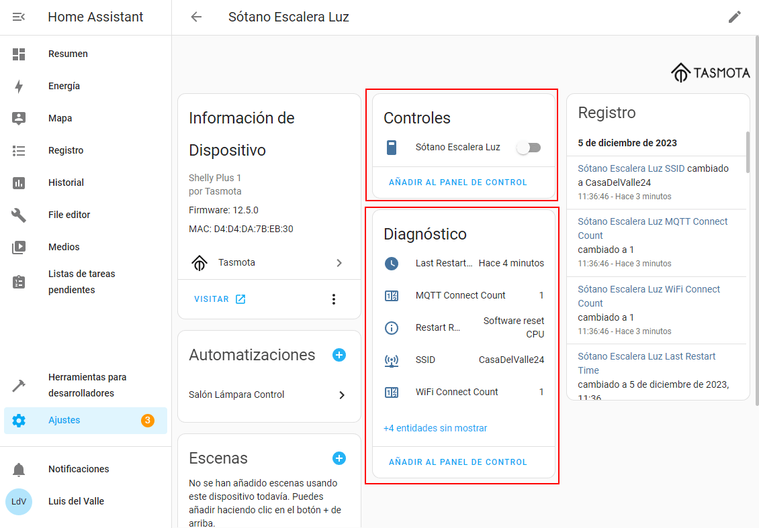
Task: Click the Registro panel scrollbar
Action: tap(747, 152)
